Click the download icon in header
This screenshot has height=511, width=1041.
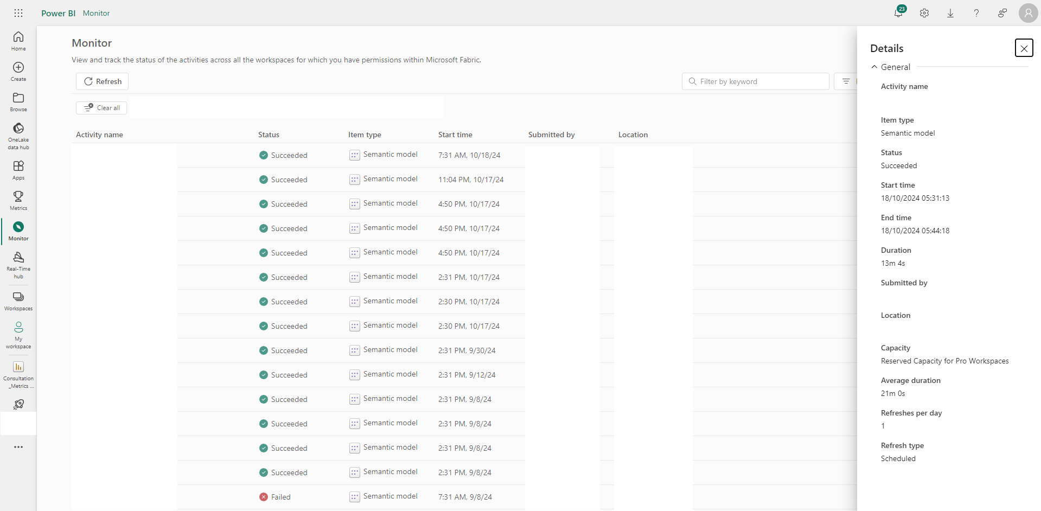(950, 13)
